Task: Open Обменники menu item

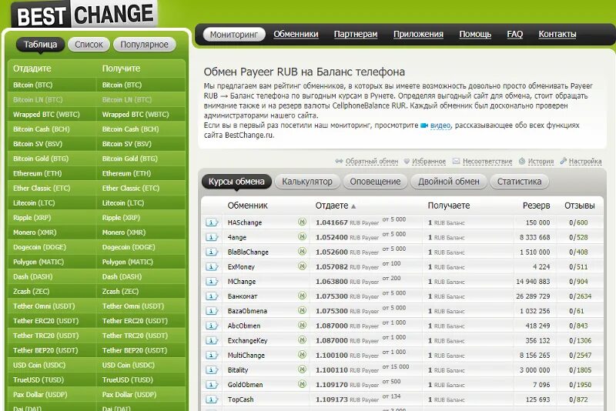Action: [x=296, y=34]
